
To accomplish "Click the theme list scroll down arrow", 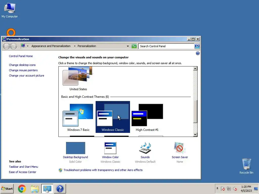I will tap(195, 135).
